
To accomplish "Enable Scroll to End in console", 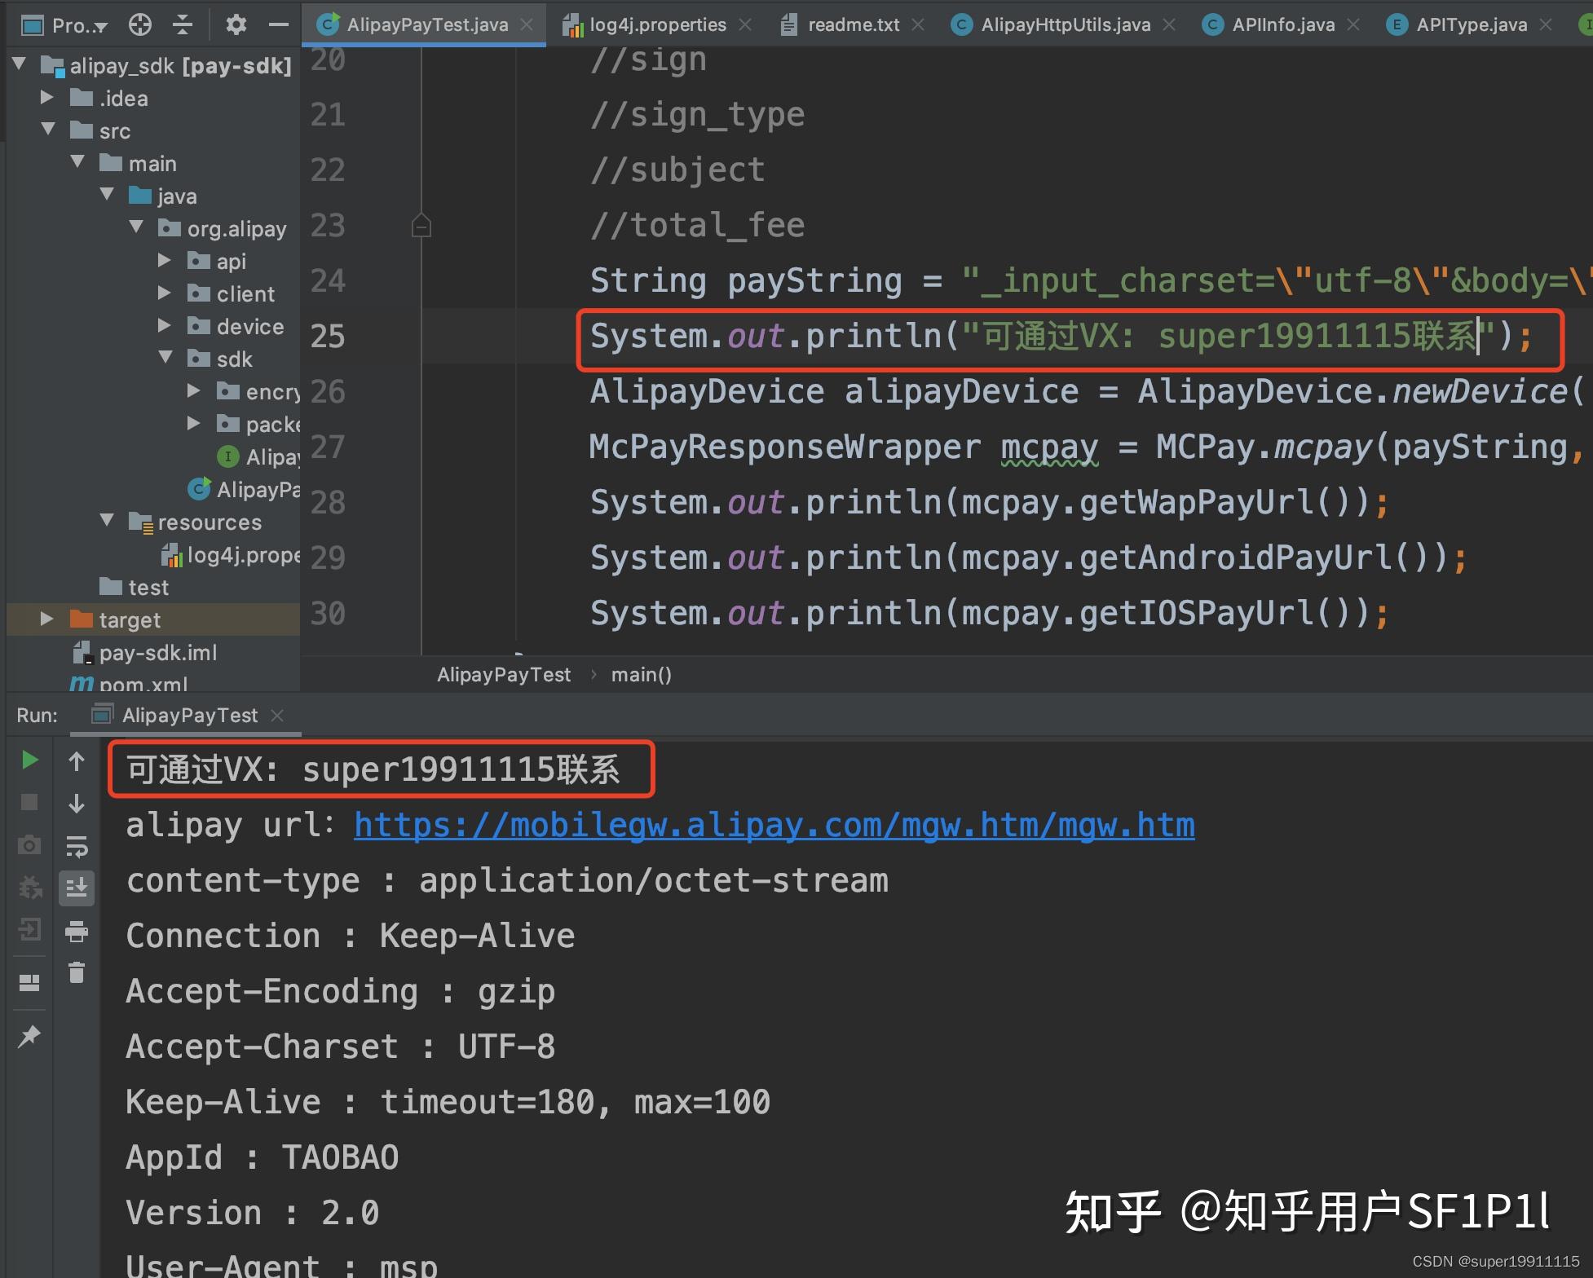I will (x=77, y=888).
